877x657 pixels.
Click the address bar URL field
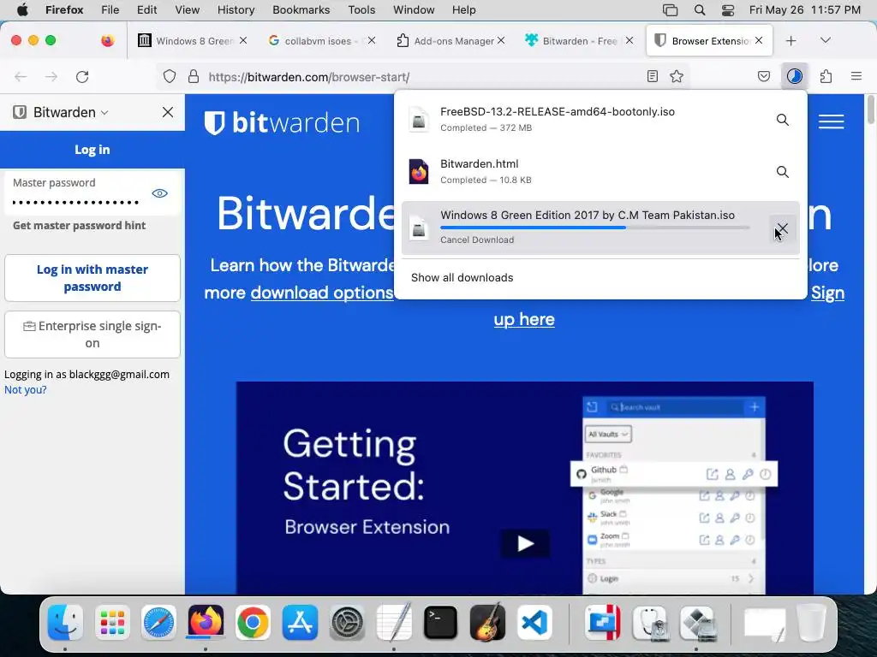point(425,76)
